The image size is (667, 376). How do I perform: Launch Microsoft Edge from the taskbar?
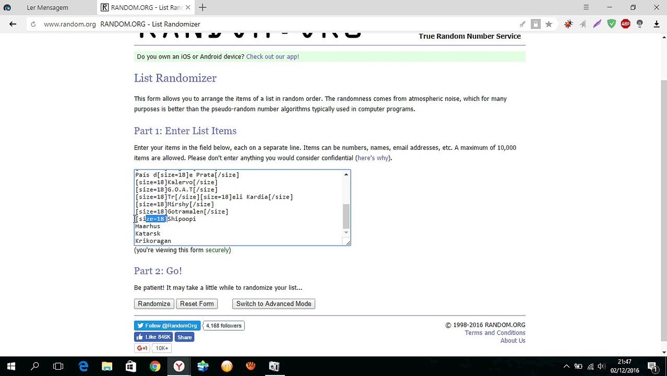(x=84, y=366)
